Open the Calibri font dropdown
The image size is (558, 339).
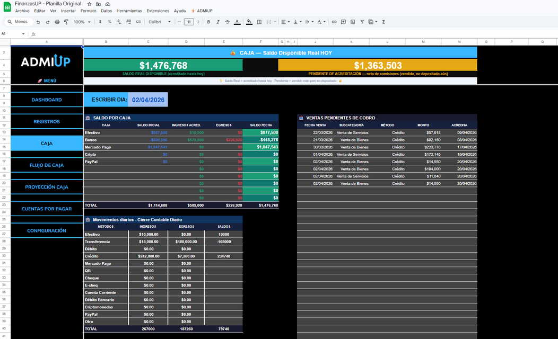point(160,22)
